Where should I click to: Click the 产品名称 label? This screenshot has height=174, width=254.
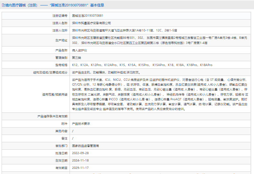pos(61,50)
